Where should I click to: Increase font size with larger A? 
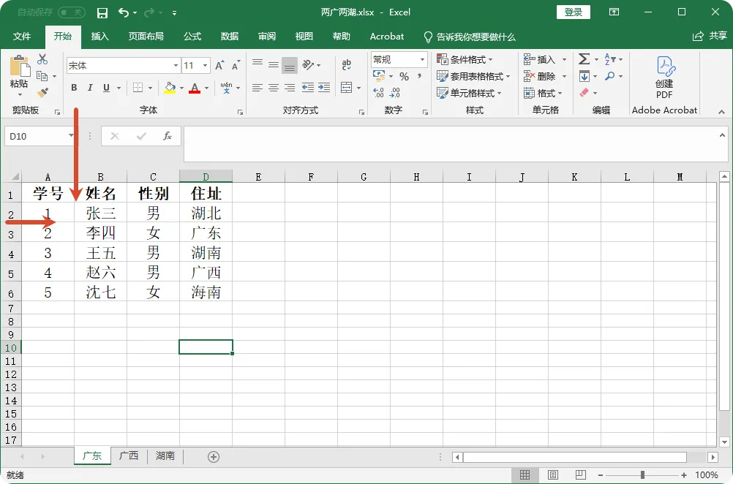[219, 65]
